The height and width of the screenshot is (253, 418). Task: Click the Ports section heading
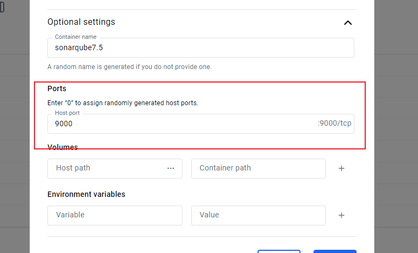(x=57, y=88)
